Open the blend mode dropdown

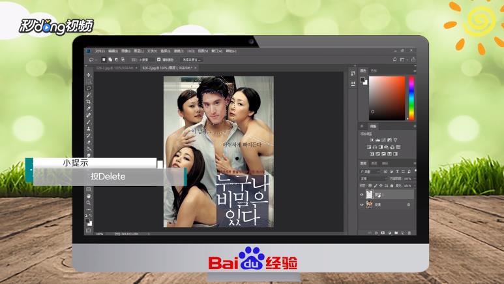click(x=373, y=178)
